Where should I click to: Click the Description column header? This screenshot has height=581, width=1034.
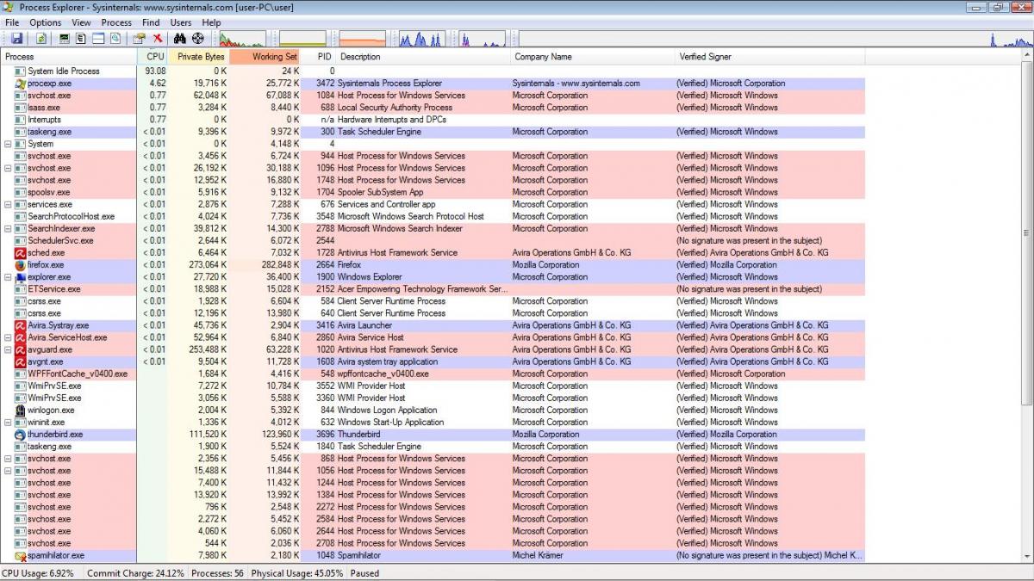pyautogui.click(x=424, y=57)
